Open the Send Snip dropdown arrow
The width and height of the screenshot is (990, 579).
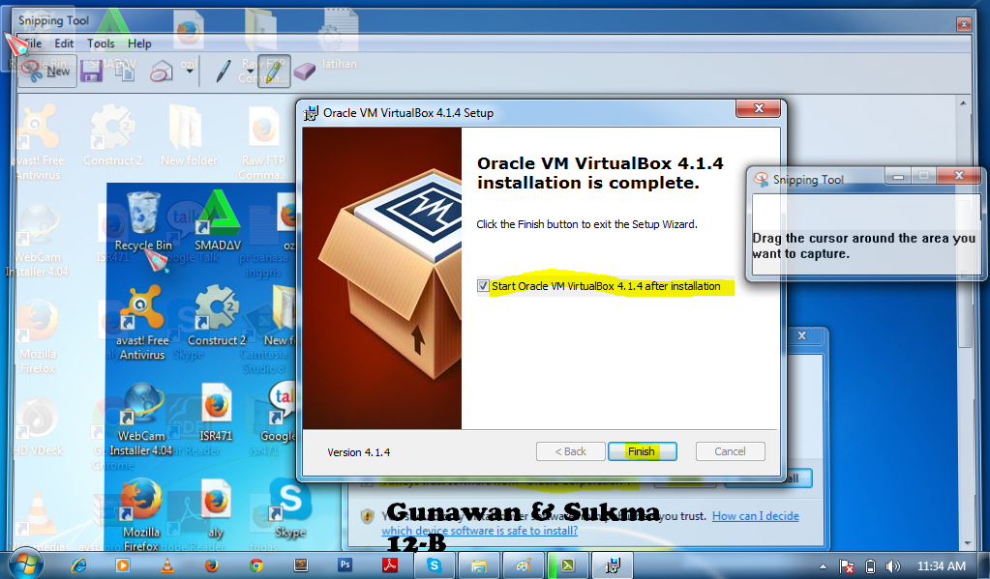click(191, 71)
